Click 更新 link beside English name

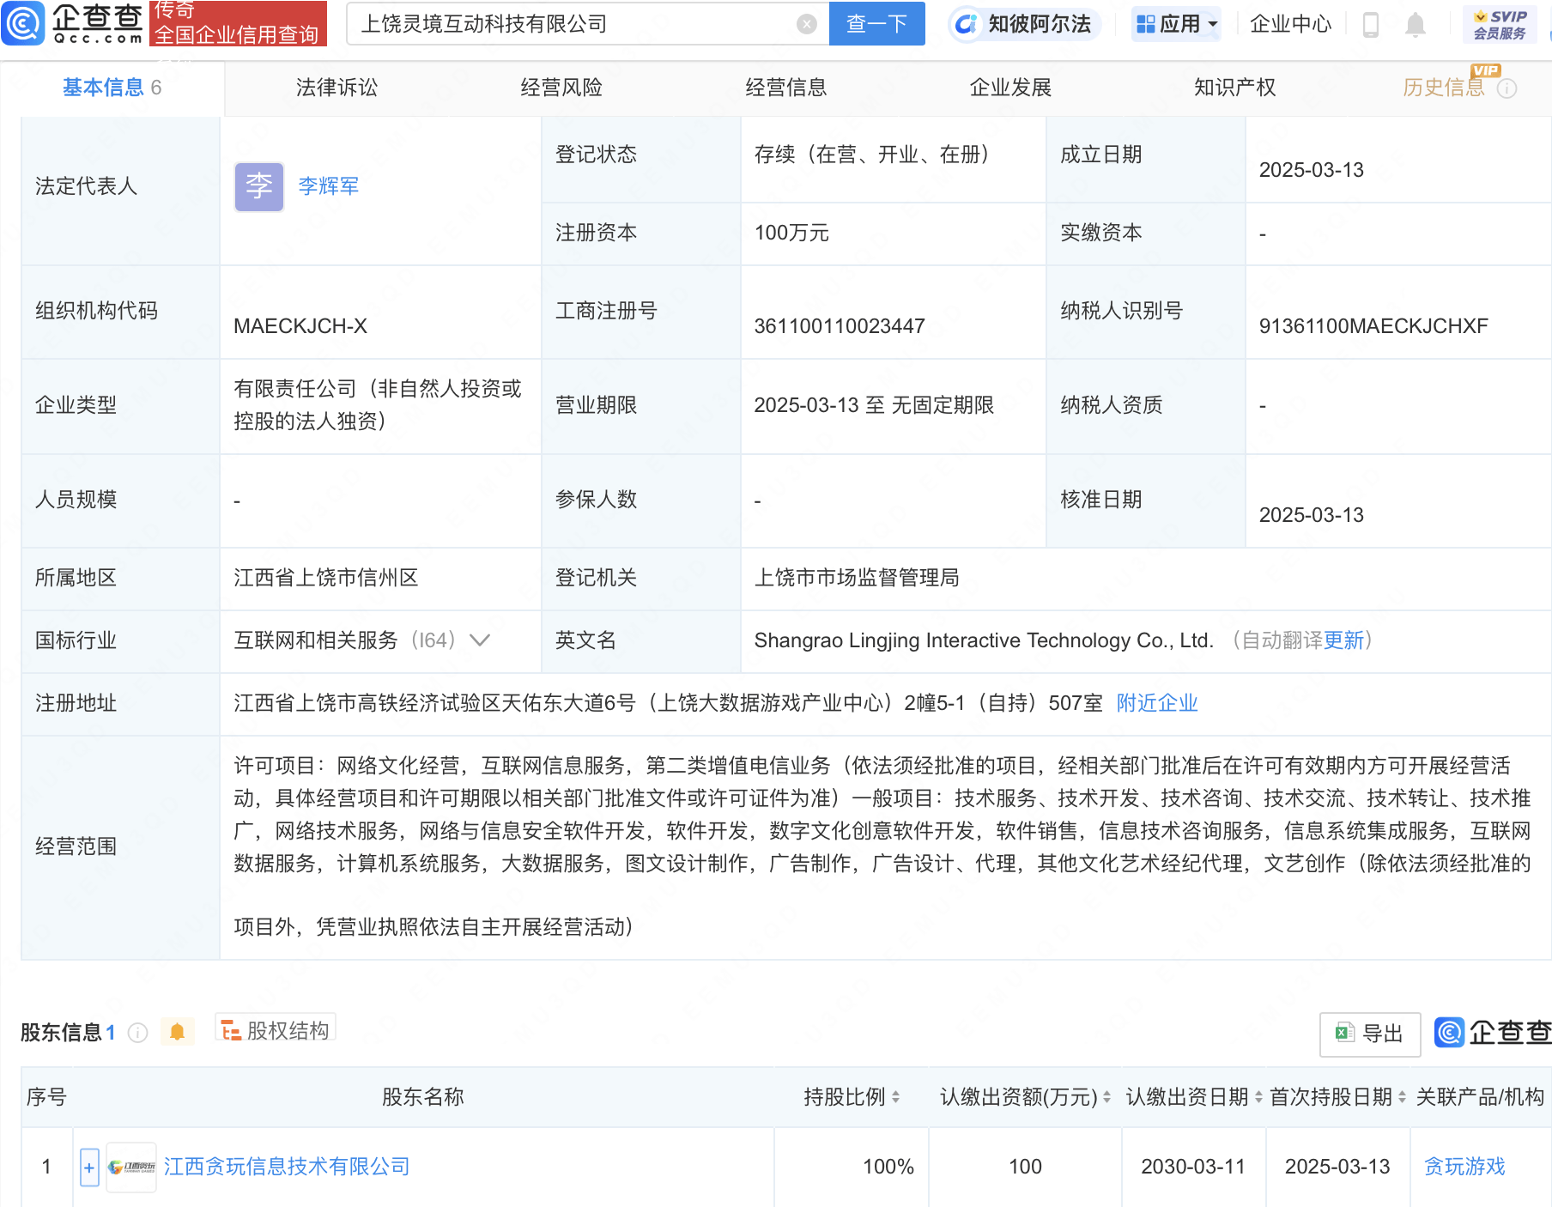point(1343,640)
